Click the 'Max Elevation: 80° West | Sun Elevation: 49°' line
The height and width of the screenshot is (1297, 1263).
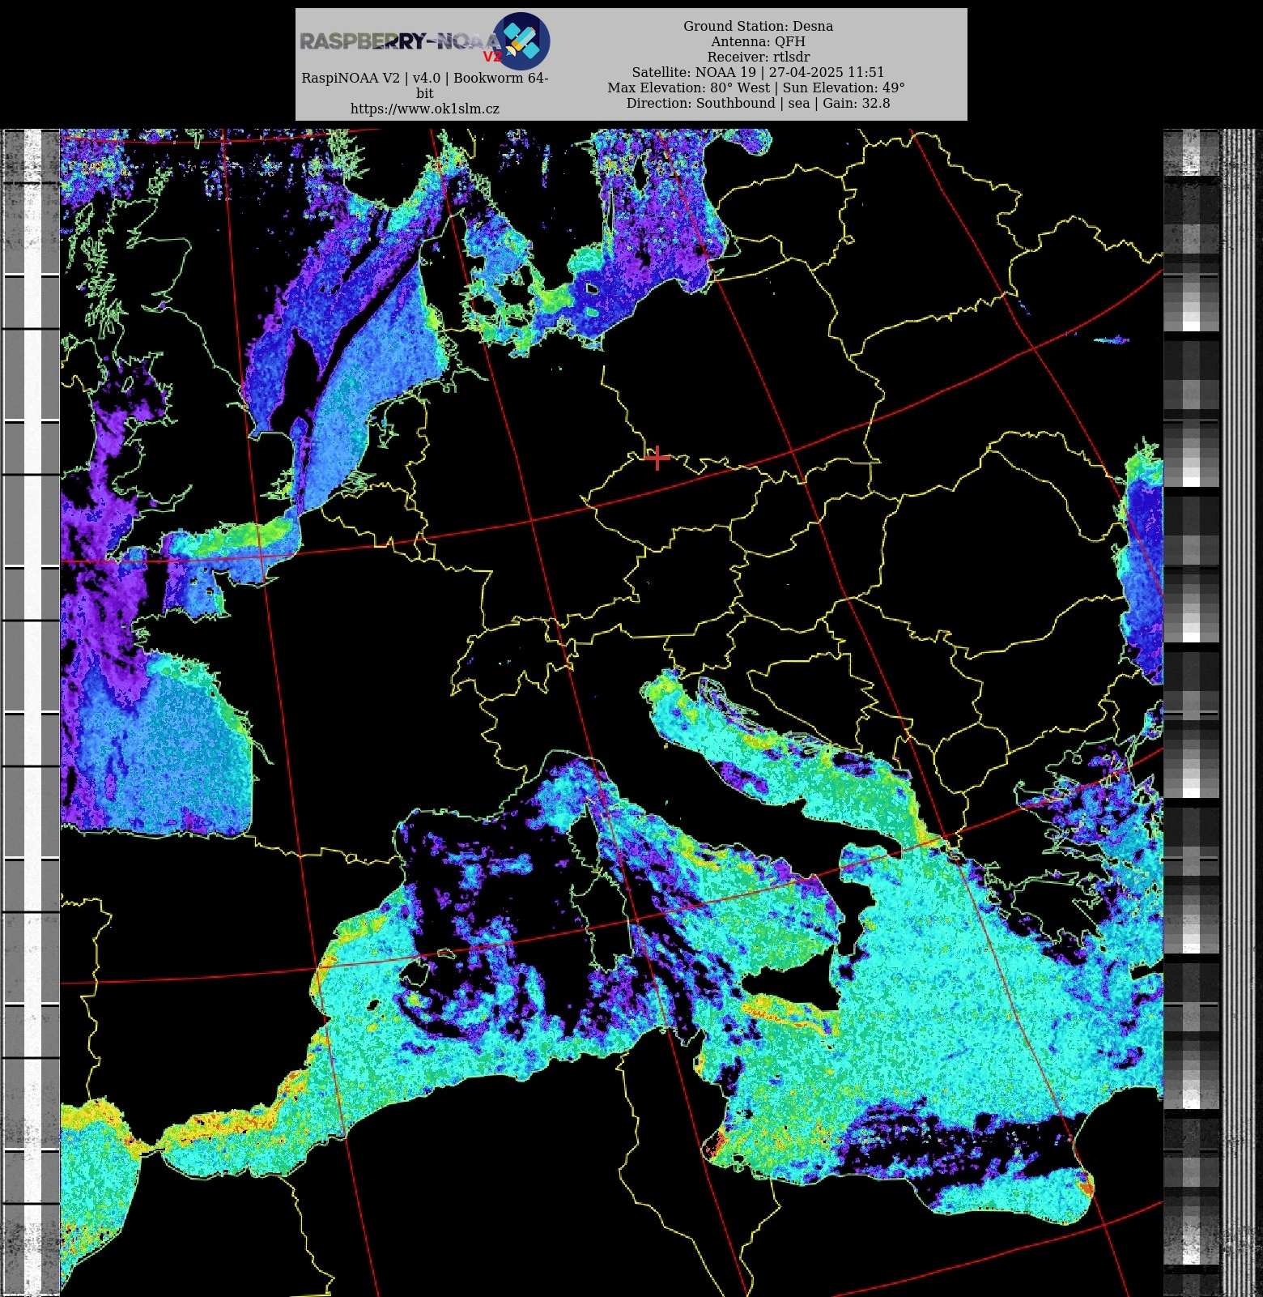tap(756, 87)
